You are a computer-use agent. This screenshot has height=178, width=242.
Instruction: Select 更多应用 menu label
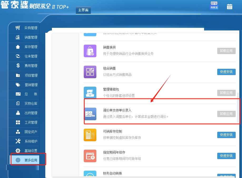[x=31, y=160]
